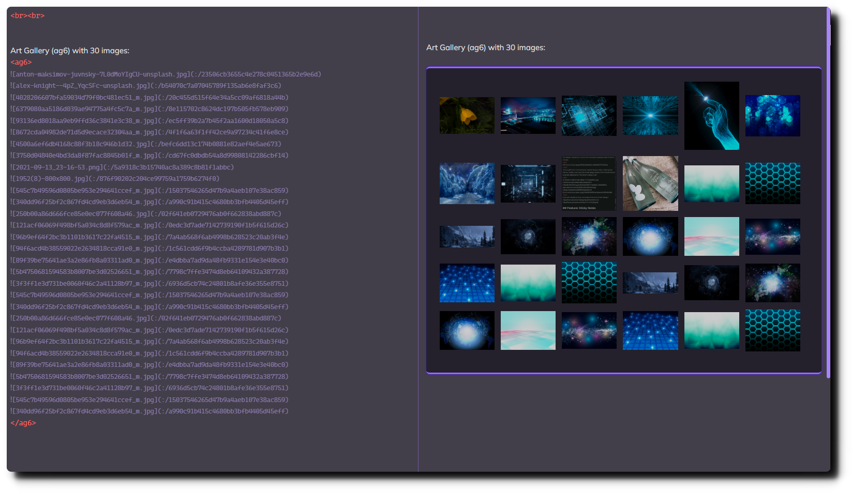
Task: Click the line starting 8672cda04982de71
Action: pos(149,132)
